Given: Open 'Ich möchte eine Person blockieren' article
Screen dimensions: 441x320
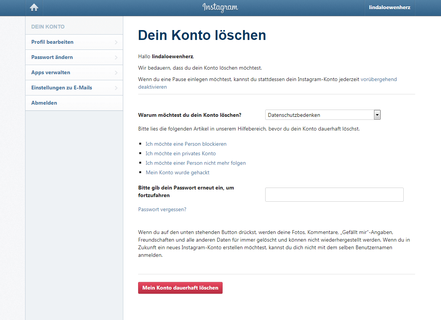Looking at the screenshot, I should [186, 144].
